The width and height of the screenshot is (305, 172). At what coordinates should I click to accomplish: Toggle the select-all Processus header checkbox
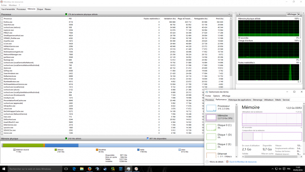click(x=2, y=19)
